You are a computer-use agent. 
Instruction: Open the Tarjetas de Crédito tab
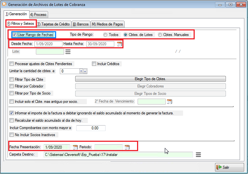(54, 24)
